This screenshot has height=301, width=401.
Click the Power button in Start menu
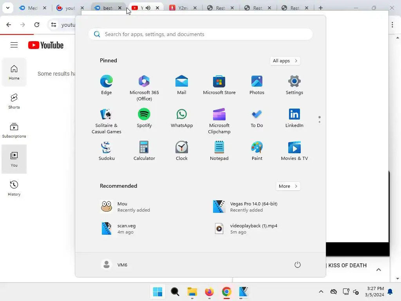point(298,265)
